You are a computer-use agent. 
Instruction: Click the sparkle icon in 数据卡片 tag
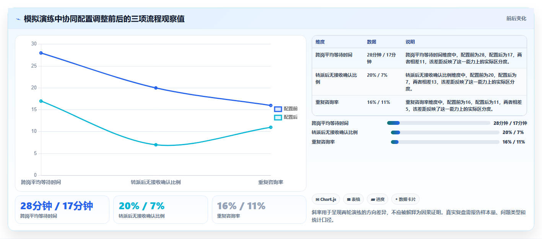(x=396, y=199)
